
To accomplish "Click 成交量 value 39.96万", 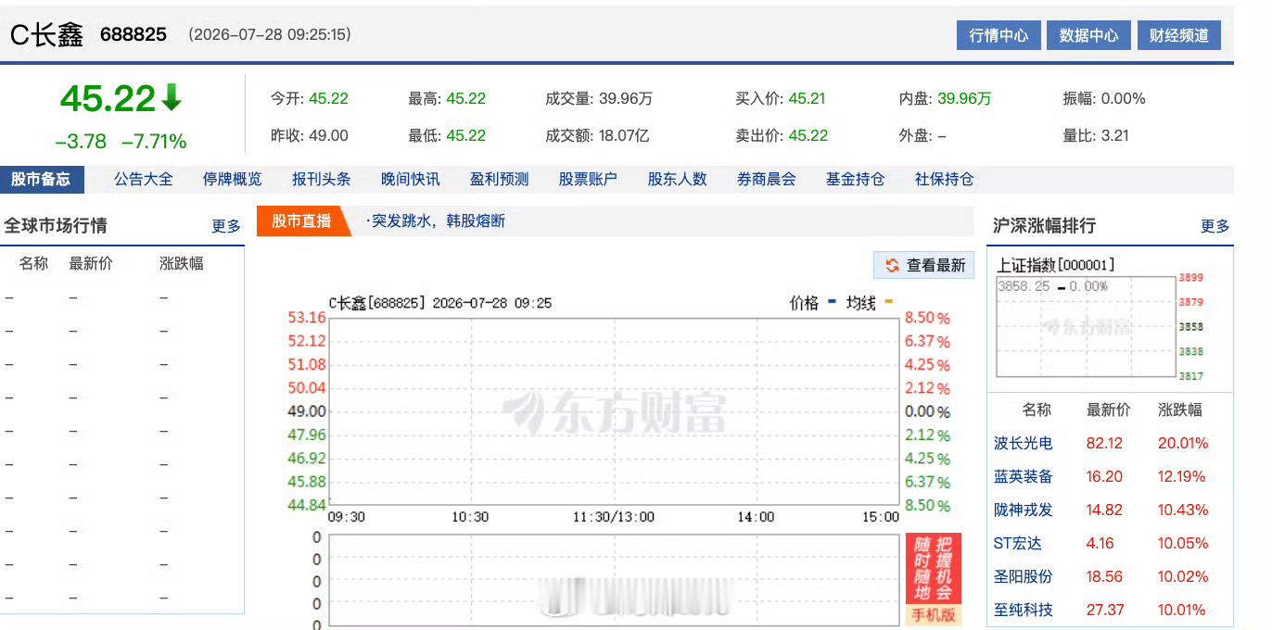I will [x=626, y=98].
